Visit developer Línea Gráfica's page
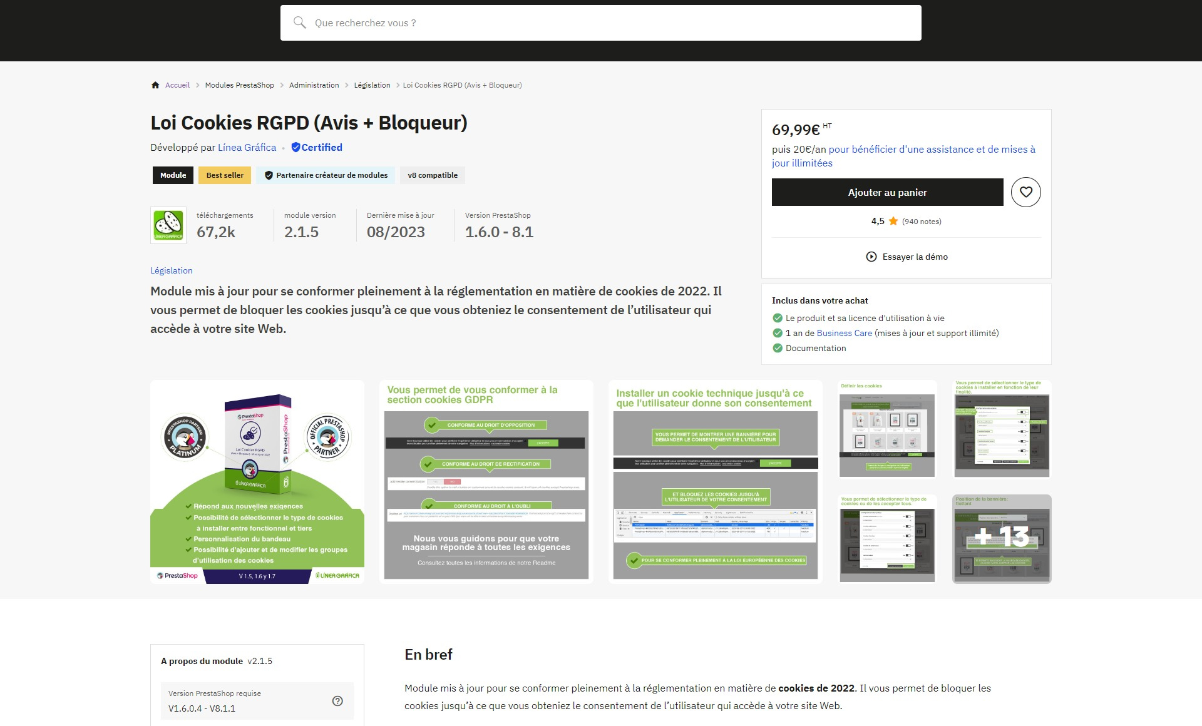Viewport: 1202px width, 726px height. click(x=247, y=148)
